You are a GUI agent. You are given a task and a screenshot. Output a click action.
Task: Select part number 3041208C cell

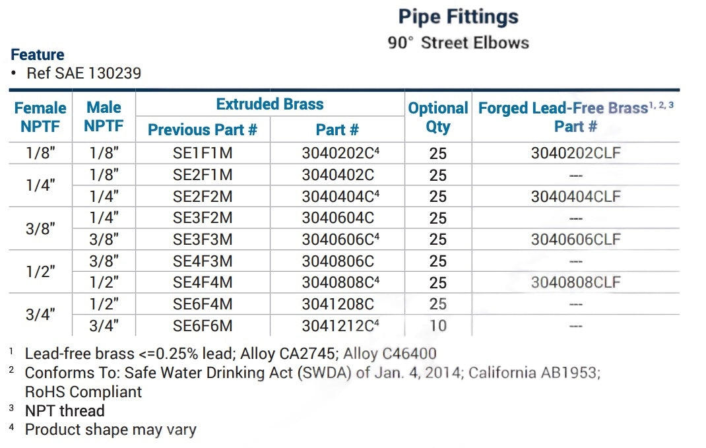click(x=338, y=304)
